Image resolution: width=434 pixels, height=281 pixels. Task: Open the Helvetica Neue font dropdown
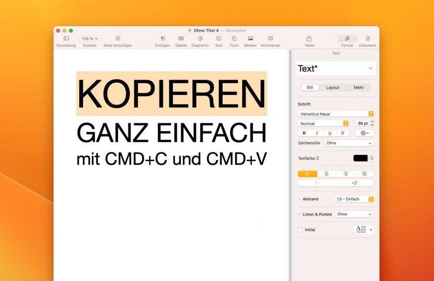[x=336, y=114]
